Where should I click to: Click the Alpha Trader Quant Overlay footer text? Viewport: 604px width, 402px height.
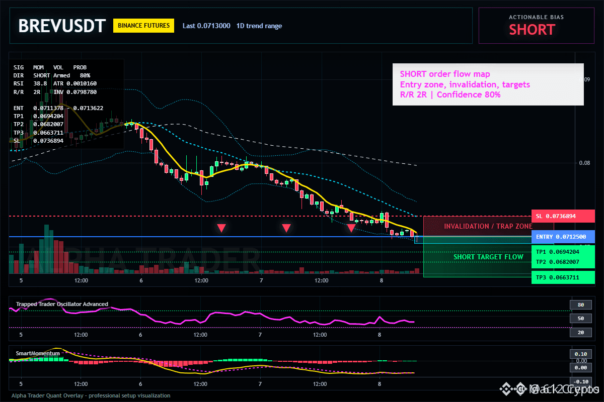click(x=91, y=395)
